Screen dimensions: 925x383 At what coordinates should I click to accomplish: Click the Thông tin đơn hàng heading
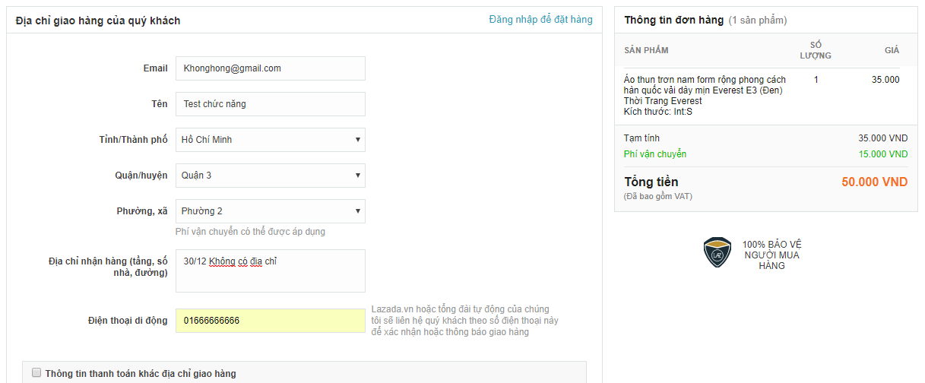674,21
